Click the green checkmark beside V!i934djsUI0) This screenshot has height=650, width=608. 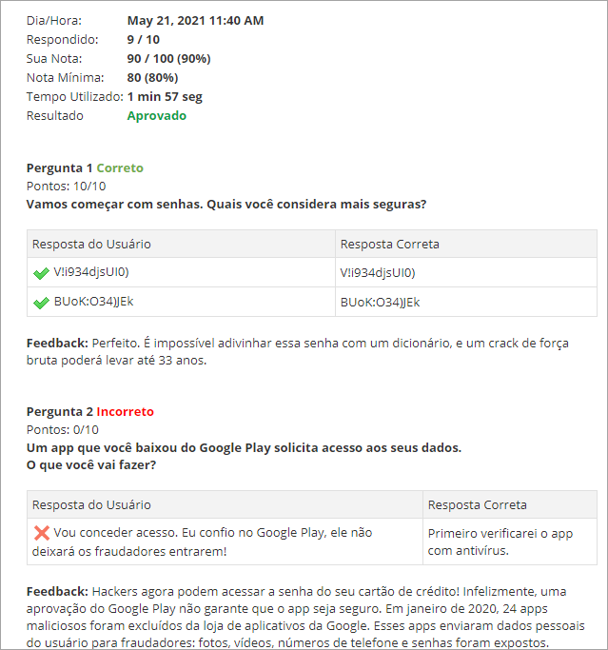point(41,273)
